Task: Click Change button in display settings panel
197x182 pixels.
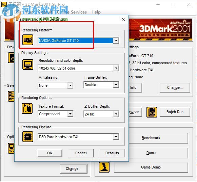Action: pos(175,87)
